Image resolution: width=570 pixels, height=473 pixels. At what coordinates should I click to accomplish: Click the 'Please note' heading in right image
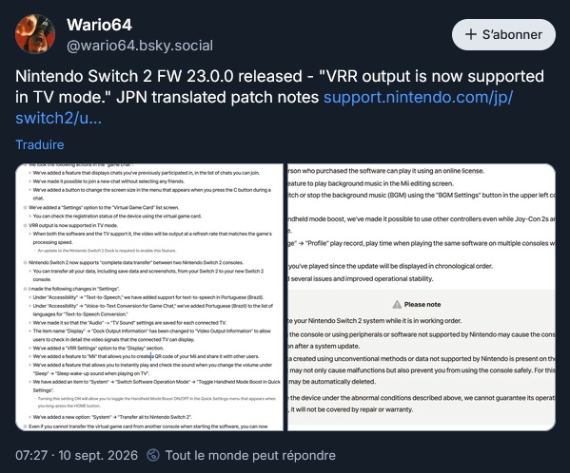pos(423,304)
